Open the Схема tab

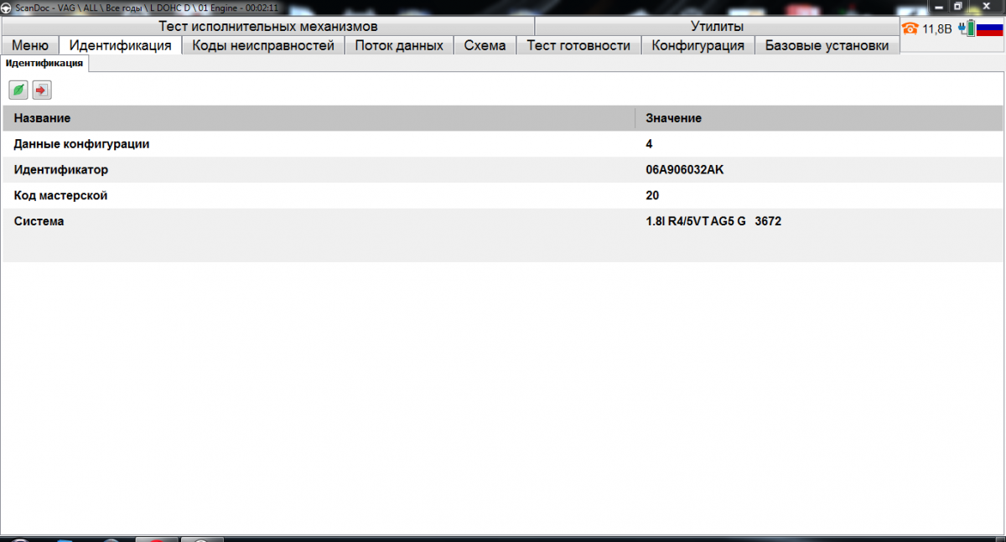click(485, 45)
